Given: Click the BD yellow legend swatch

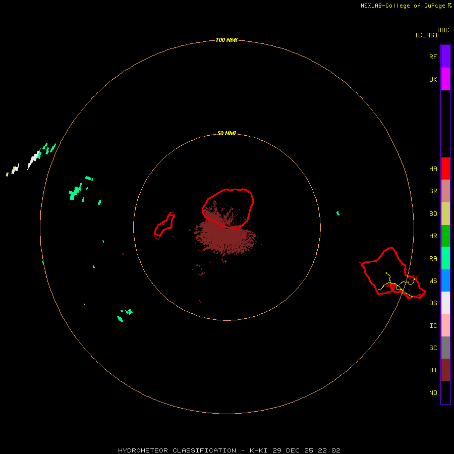Looking at the screenshot, I should pyautogui.click(x=445, y=214).
